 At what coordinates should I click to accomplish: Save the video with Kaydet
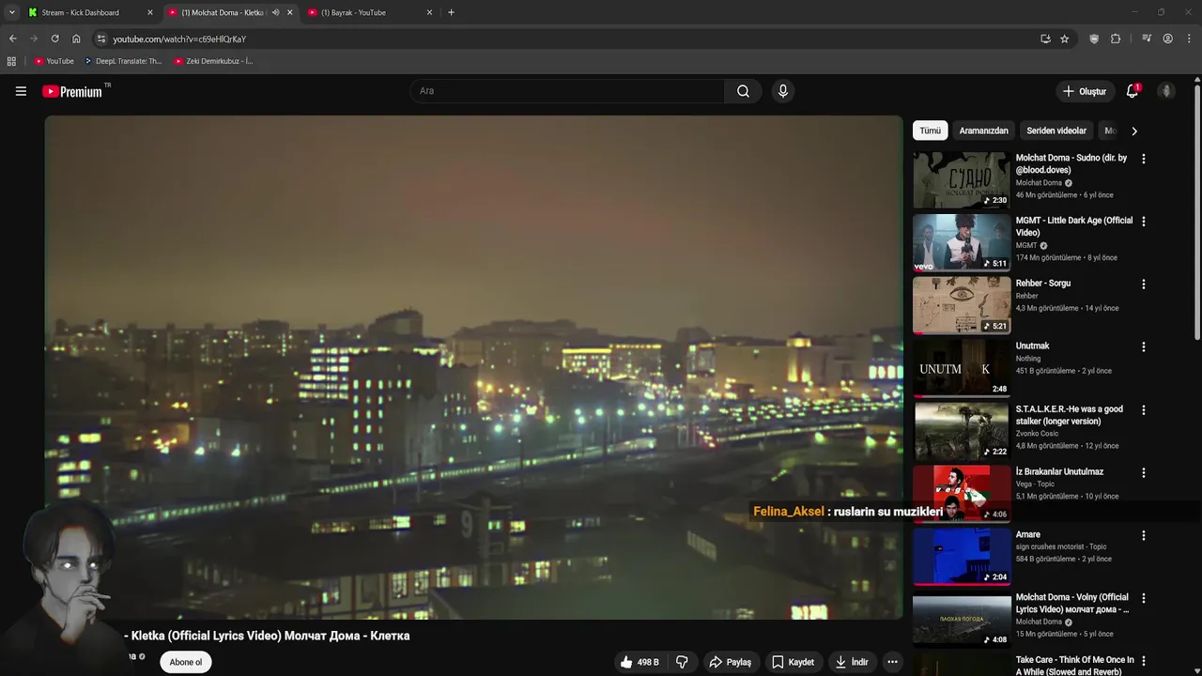793,662
